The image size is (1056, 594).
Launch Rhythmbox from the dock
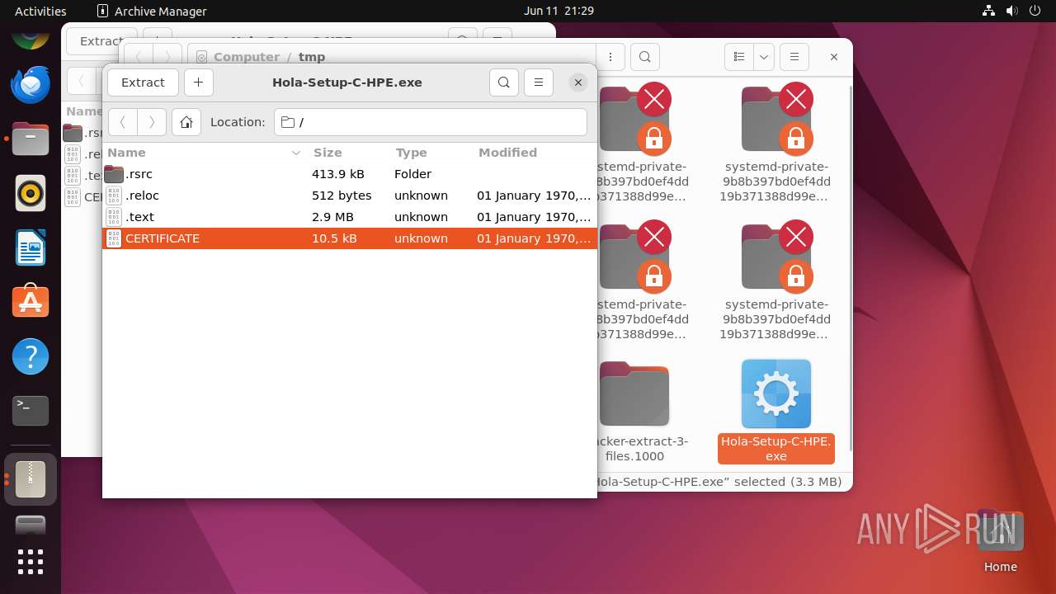[31, 193]
